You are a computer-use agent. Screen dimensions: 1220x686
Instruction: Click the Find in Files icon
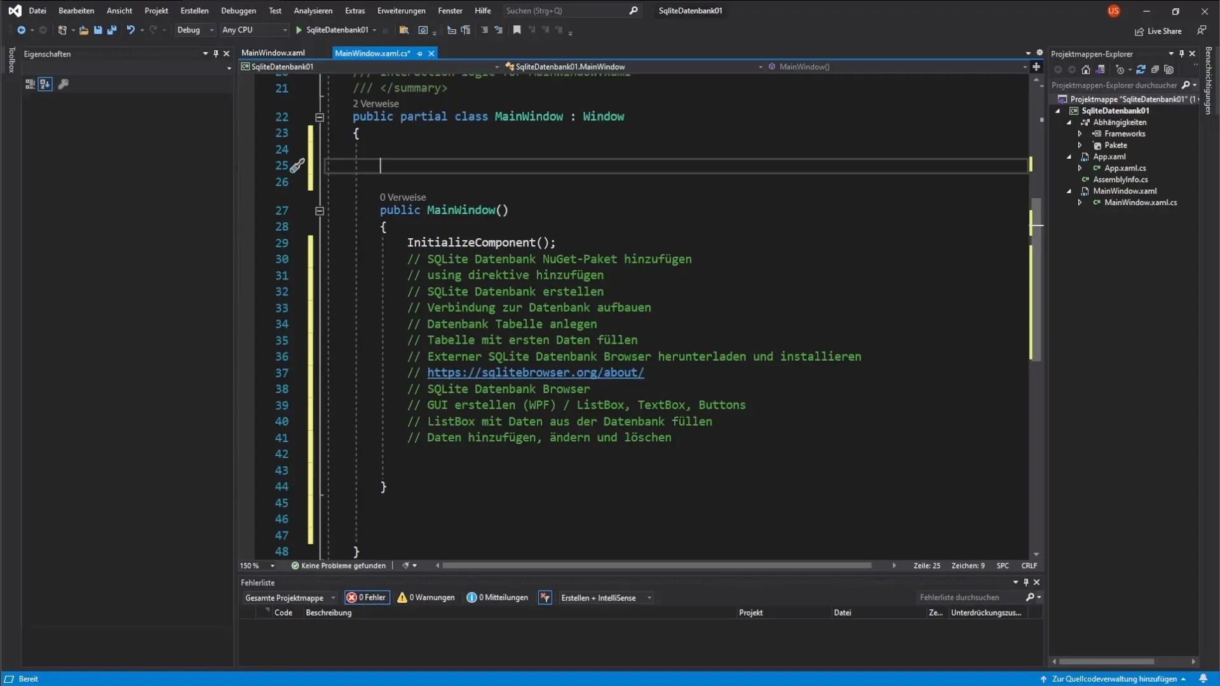pyautogui.click(x=403, y=30)
